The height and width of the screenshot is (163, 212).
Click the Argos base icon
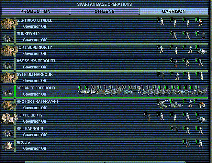tap(8, 145)
